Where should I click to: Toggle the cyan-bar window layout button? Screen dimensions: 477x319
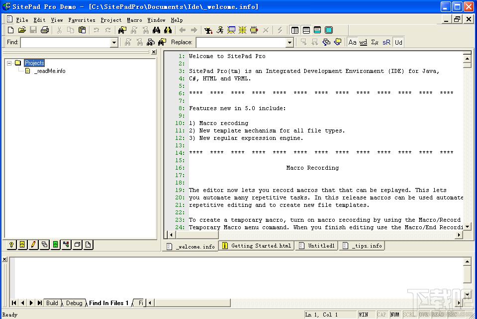(317, 30)
